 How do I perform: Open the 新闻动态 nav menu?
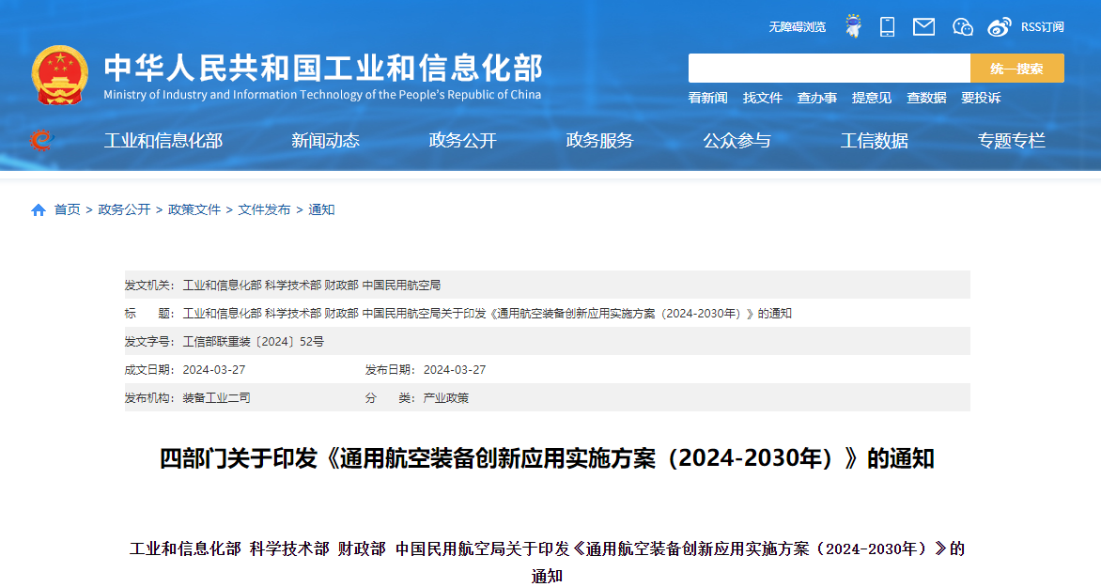pyautogui.click(x=325, y=141)
